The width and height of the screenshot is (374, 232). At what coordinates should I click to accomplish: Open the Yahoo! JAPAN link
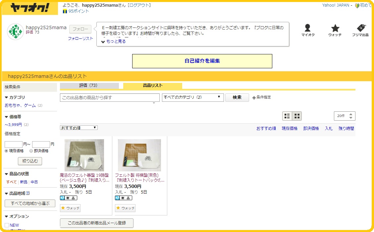coord(336,5)
